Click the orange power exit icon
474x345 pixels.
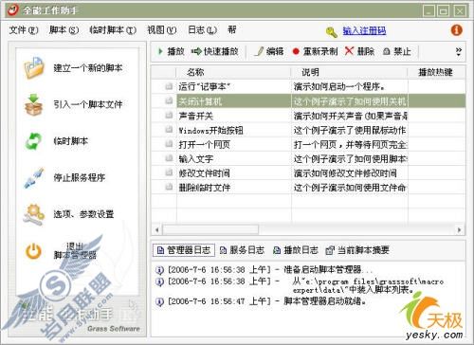click(33, 252)
